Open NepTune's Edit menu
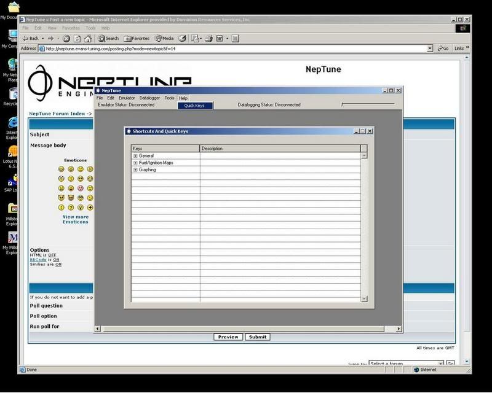Viewport: 492px width, 393px height. click(111, 98)
